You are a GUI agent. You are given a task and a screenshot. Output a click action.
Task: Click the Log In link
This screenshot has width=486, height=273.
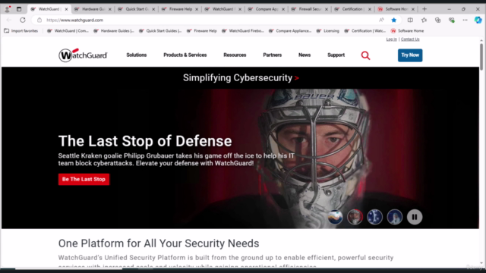tap(392, 39)
